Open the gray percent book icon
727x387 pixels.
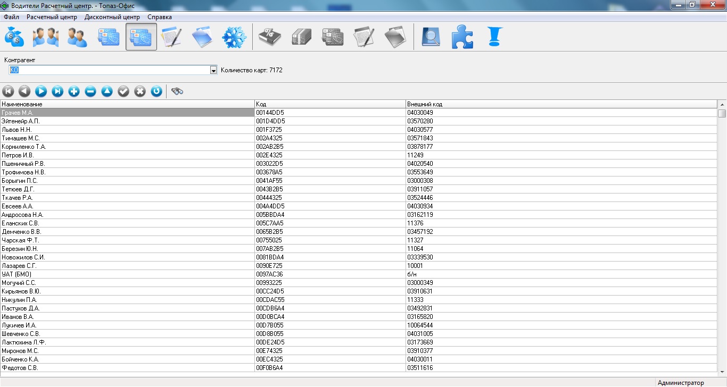[270, 37]
